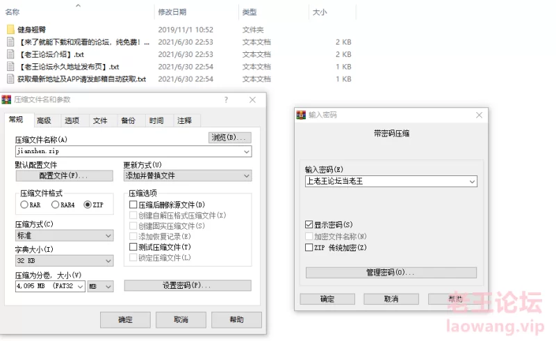The image size is (556, 341).
Task: Switch to the 时间 tab
Action: click(156, 121)
